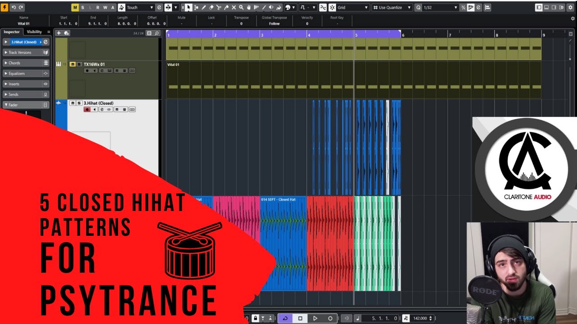Open the Use Quantize grid type dropdown
Image resolution: width=577 pixels, height=324 pixels.
392,8
